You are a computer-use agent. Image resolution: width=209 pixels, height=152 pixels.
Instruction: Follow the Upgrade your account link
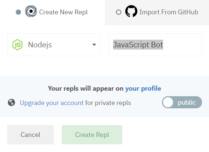click(52, 103)
